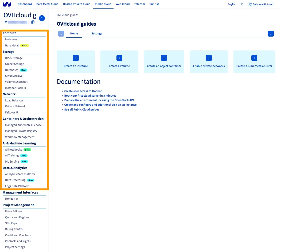Open Create user access to Horizon guide
This screenshot has height=252, width=281.
click(x=83, y=91)
